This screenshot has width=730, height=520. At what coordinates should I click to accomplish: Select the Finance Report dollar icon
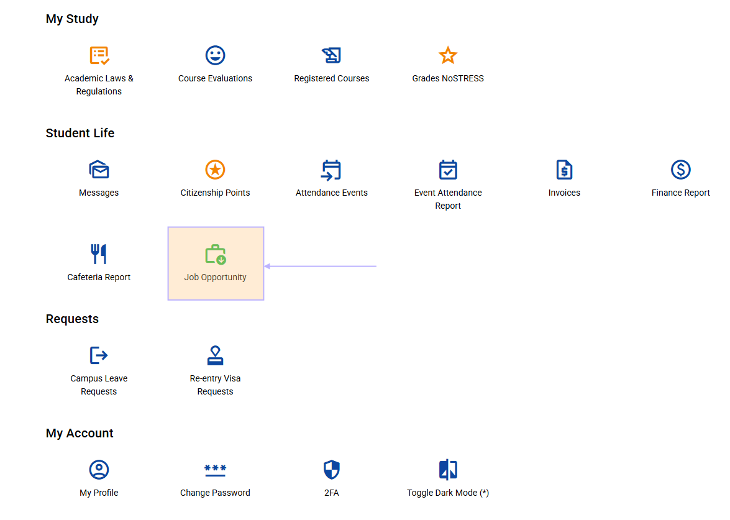pos(680,169)
